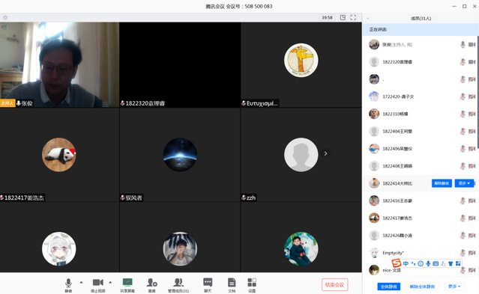Open the 邀请 invite icon
The height and width of the screenshot is (294, 479).
coord(152,285)
